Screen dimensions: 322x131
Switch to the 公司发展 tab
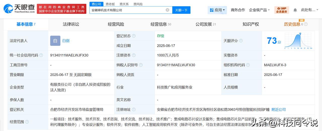[206, 24]
